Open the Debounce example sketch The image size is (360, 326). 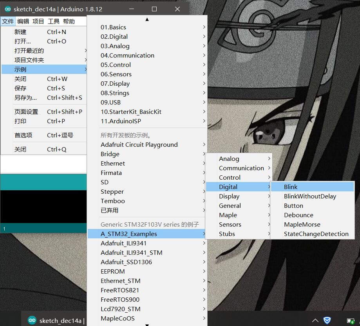[x=299, y=215]
